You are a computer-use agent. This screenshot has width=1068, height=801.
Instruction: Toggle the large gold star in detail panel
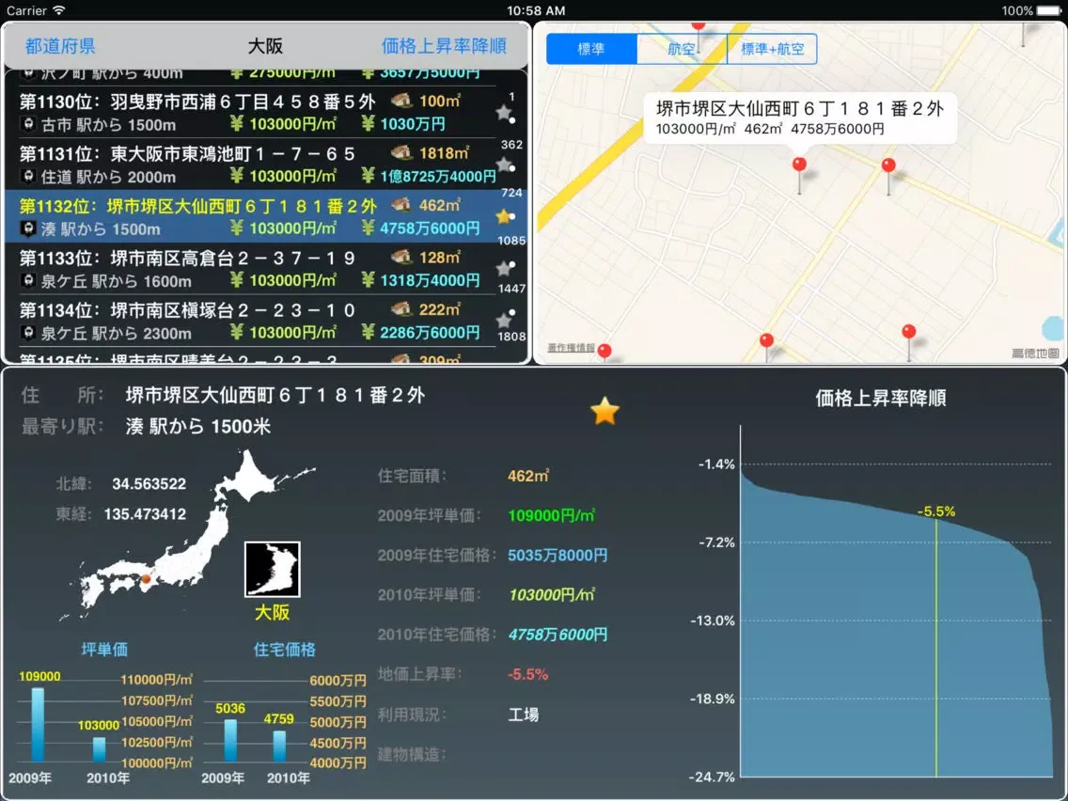point(605,412)
